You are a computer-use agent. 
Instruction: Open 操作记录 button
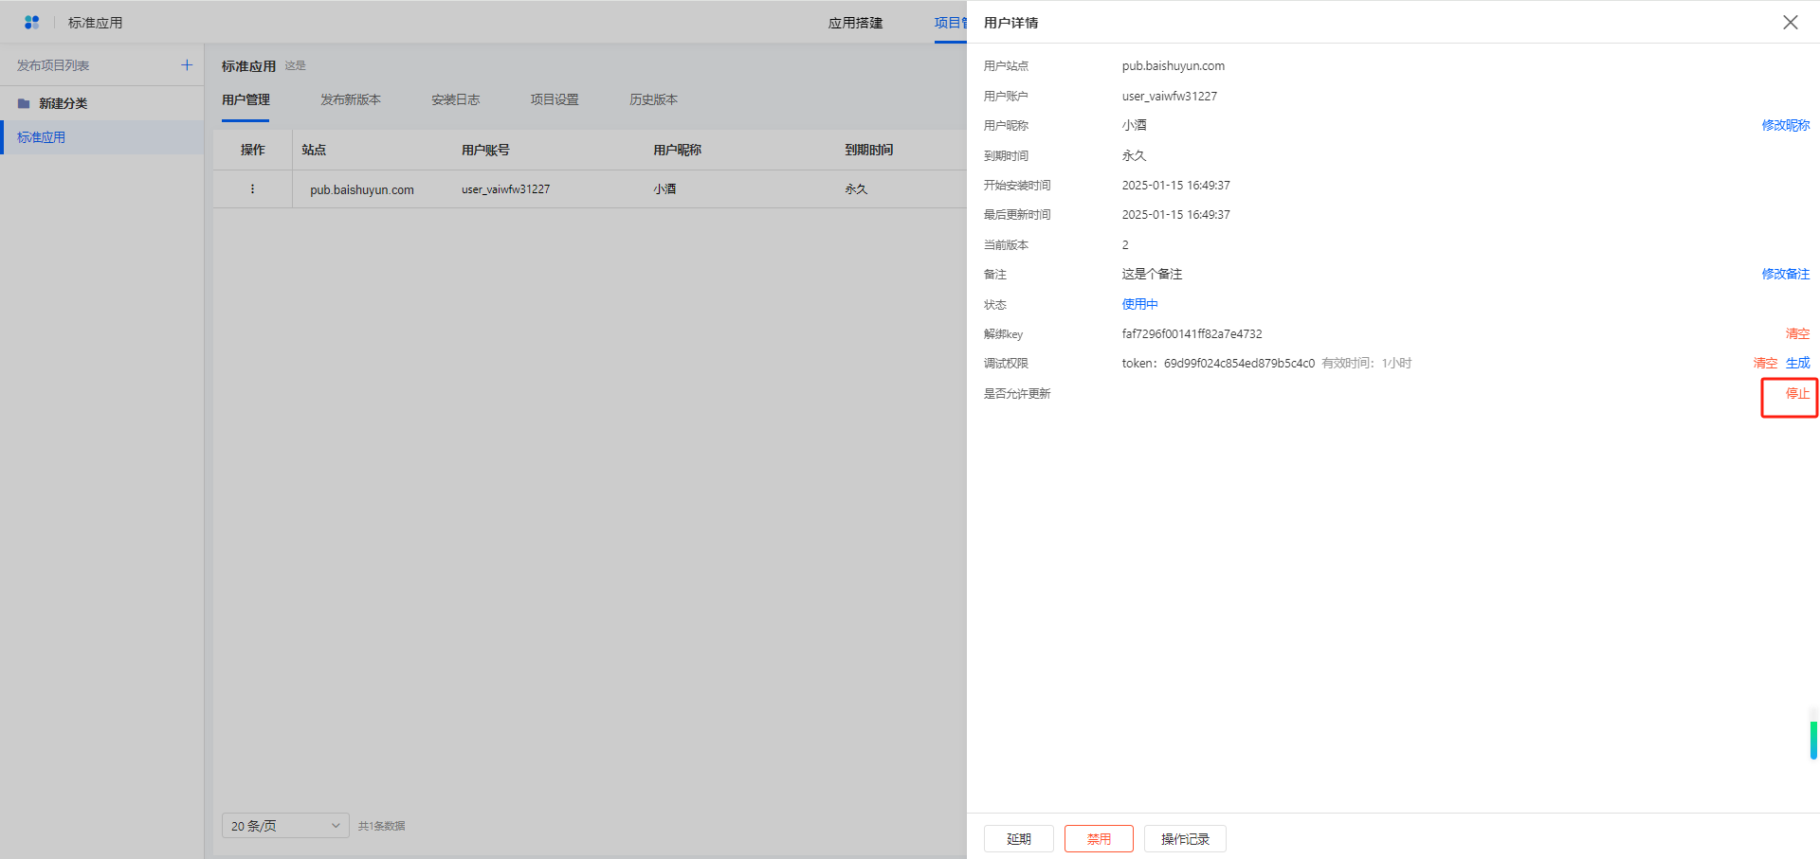1185,839
